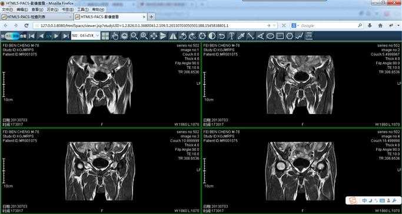Switch to the first HTML5-PACS tab
The height and width of the screenshot is (214, 402).
(x=36, y=17)
